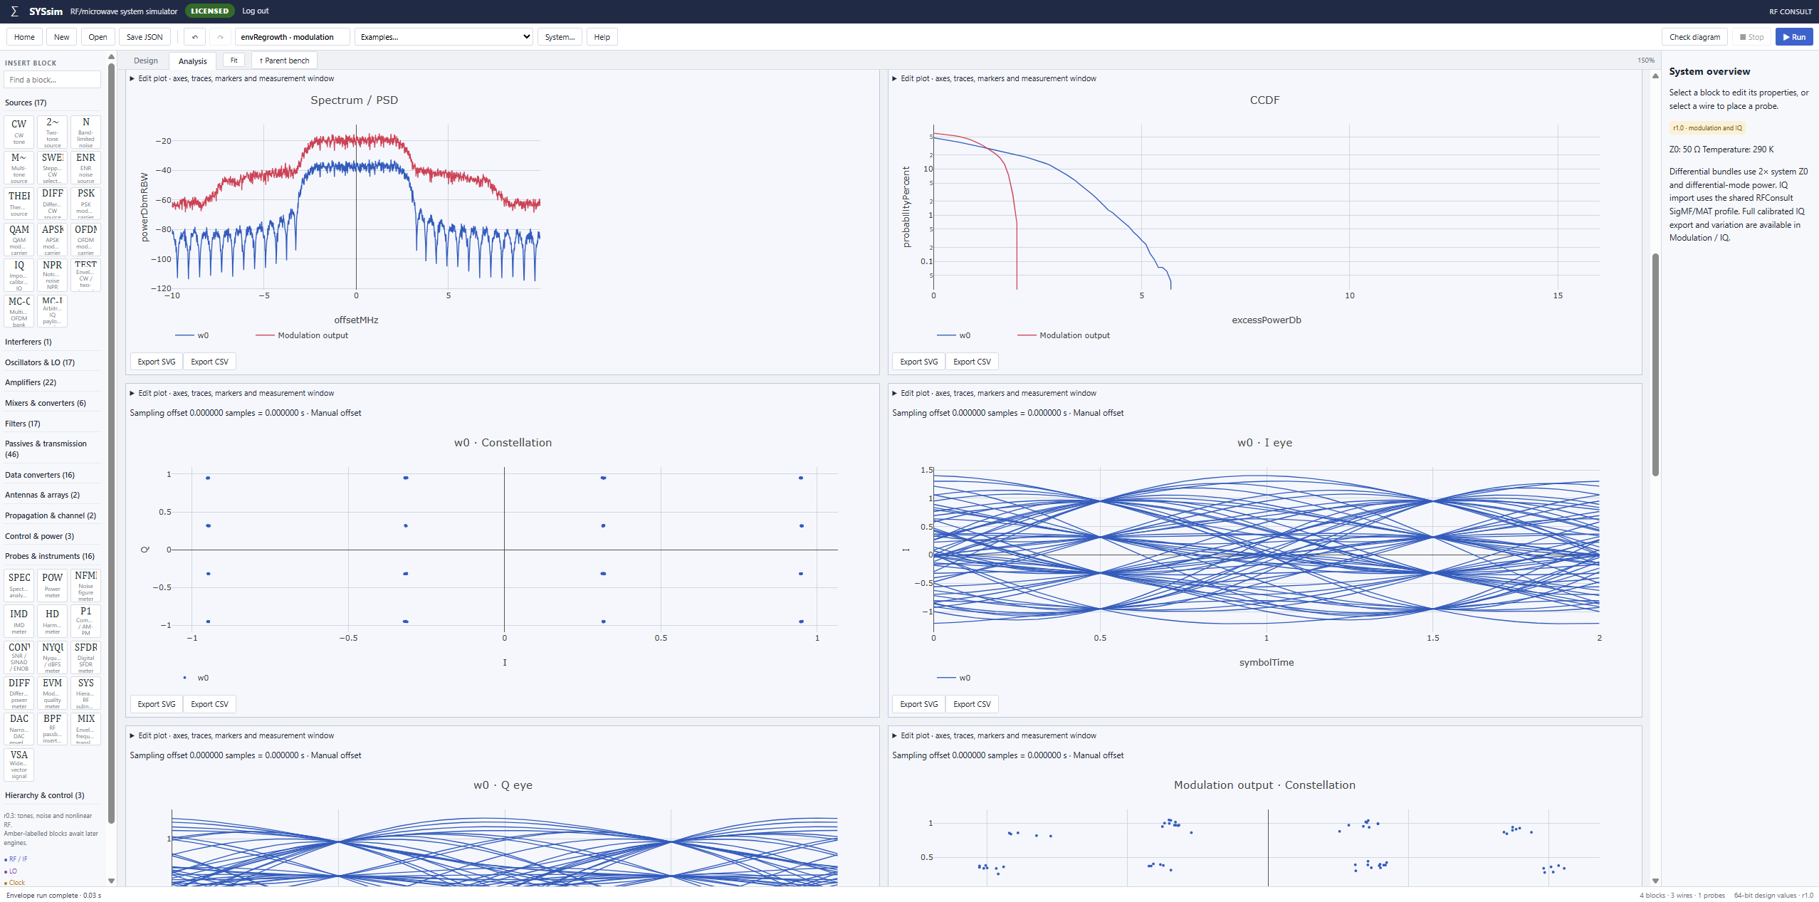
Task: Add the NPR notched noise block
Action: (x=53, y=275)
